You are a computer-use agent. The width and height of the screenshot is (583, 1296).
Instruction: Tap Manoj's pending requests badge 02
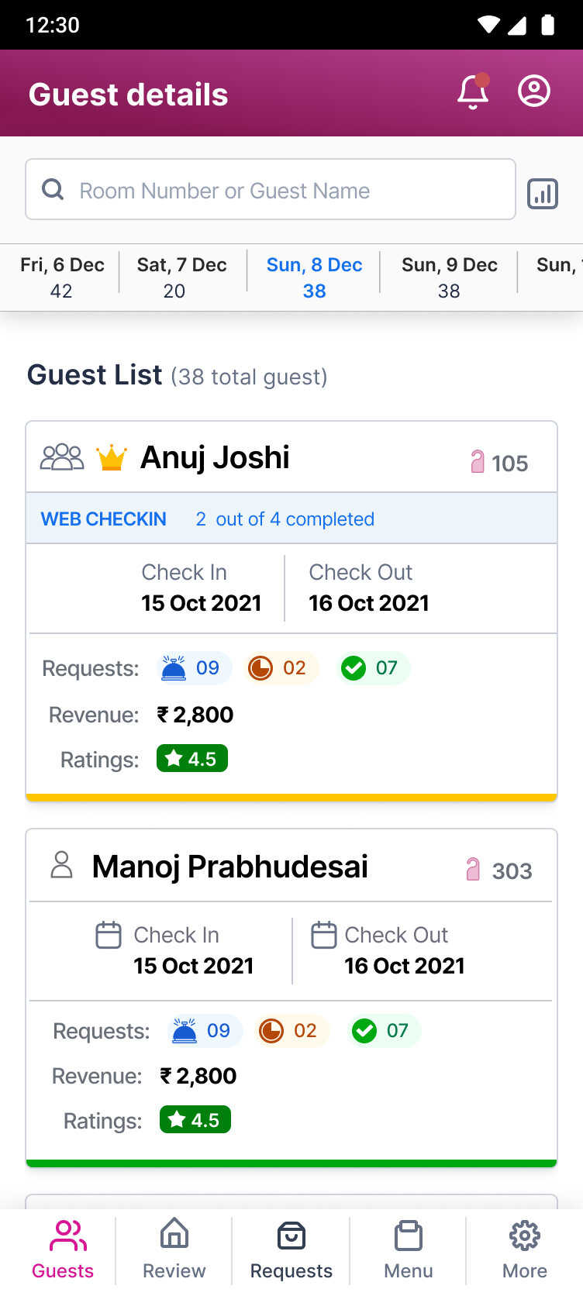coord(293,1031)
